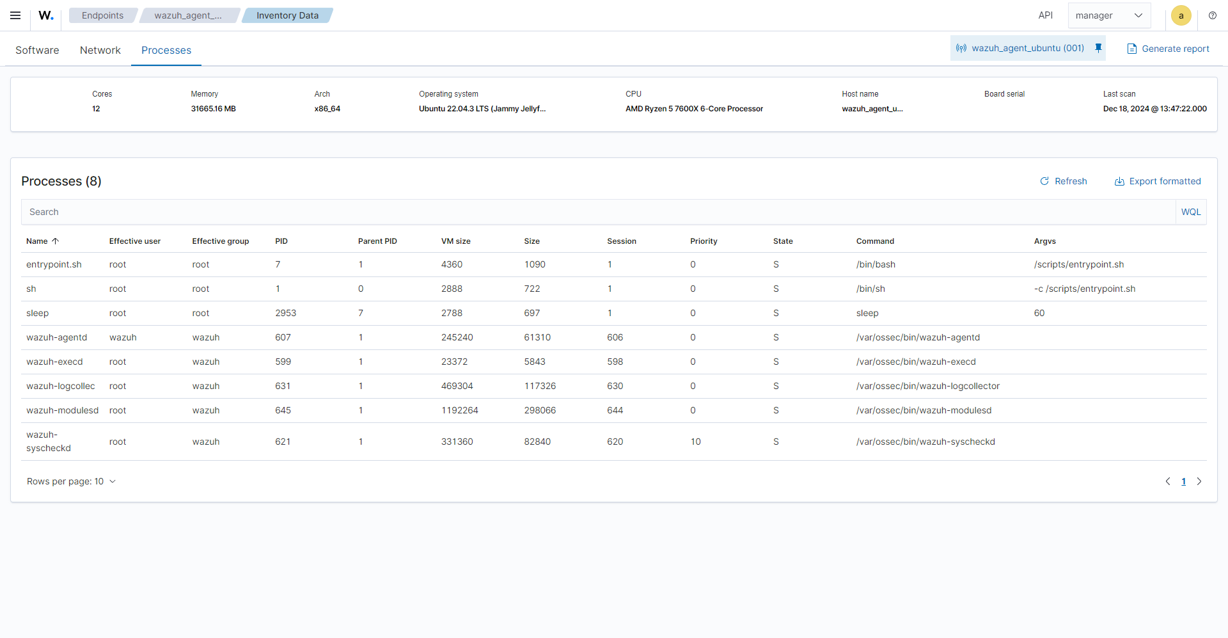Switch to the Network tab
Image resolution: width=1228 pixels, height=638 pixels.
(x=100, y=50)
